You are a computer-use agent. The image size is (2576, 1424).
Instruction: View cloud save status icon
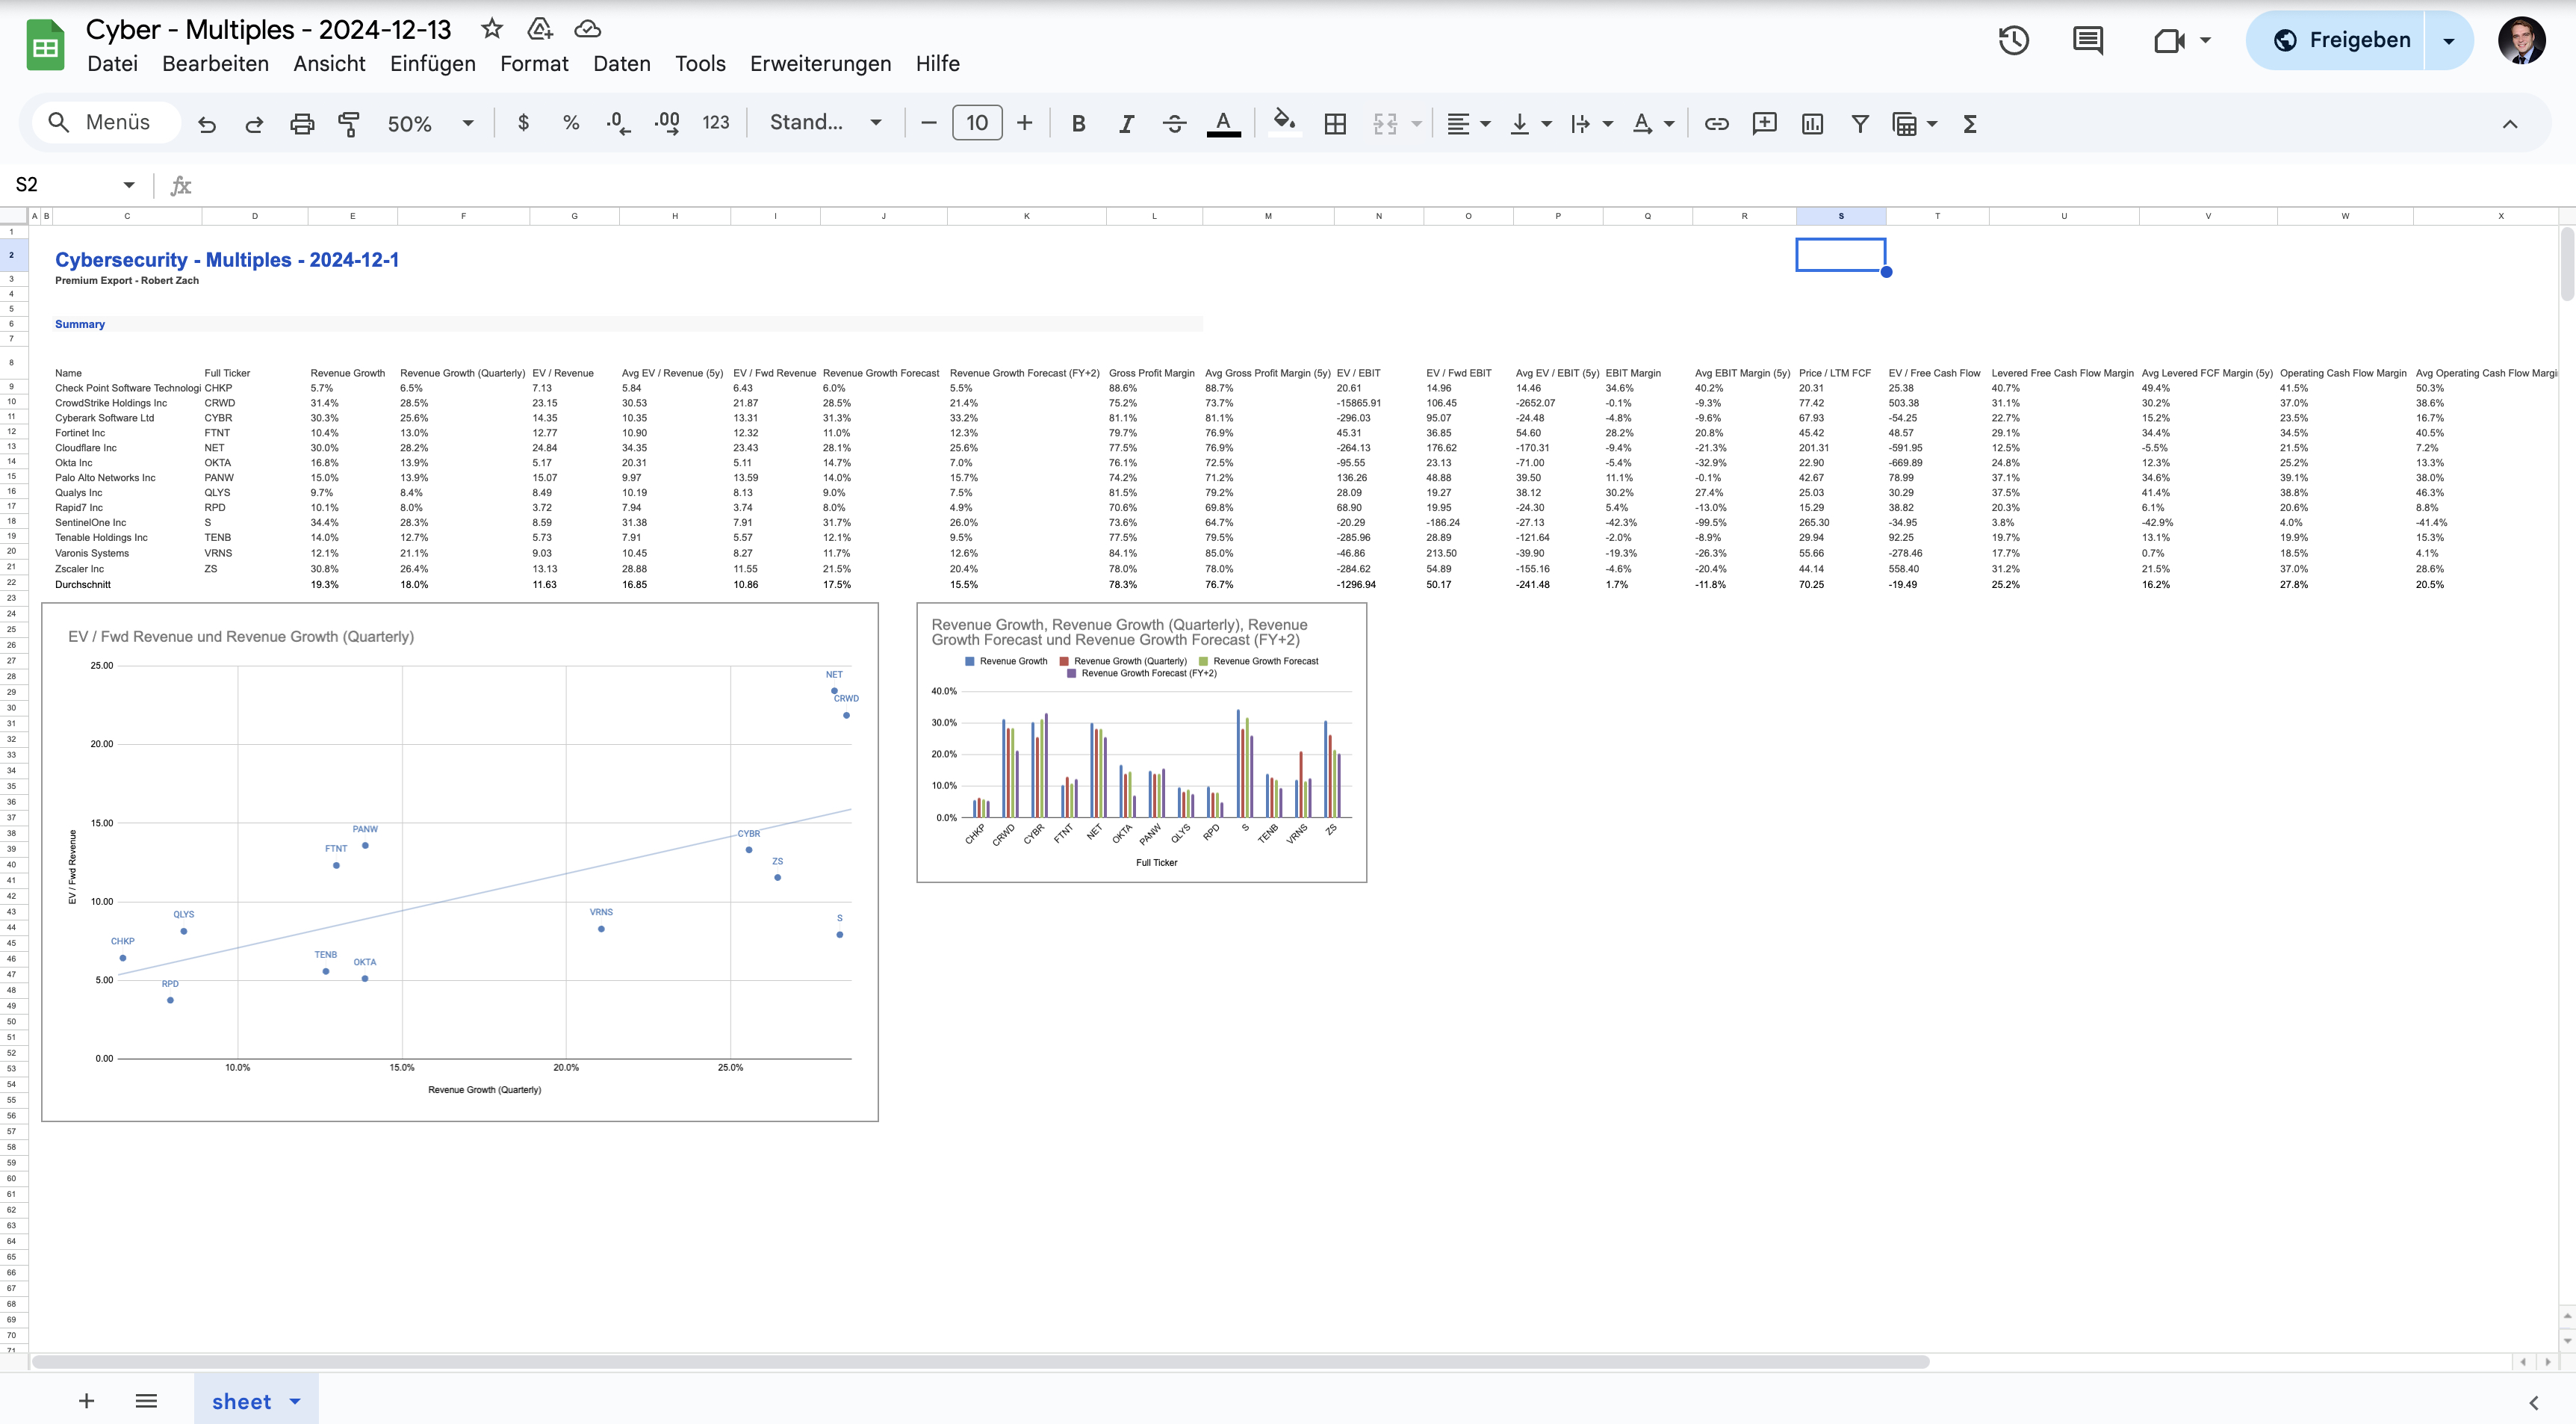click(x=588, y=28)
